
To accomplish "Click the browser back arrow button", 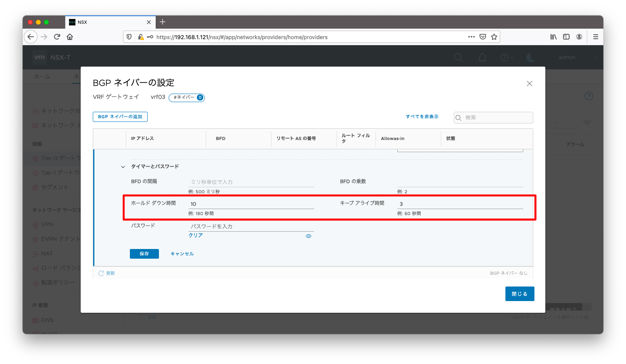I will (31, 37).
